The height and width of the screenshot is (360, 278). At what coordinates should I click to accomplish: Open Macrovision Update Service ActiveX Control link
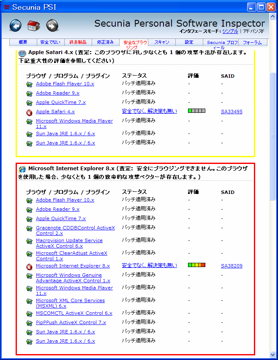(69, 243)
